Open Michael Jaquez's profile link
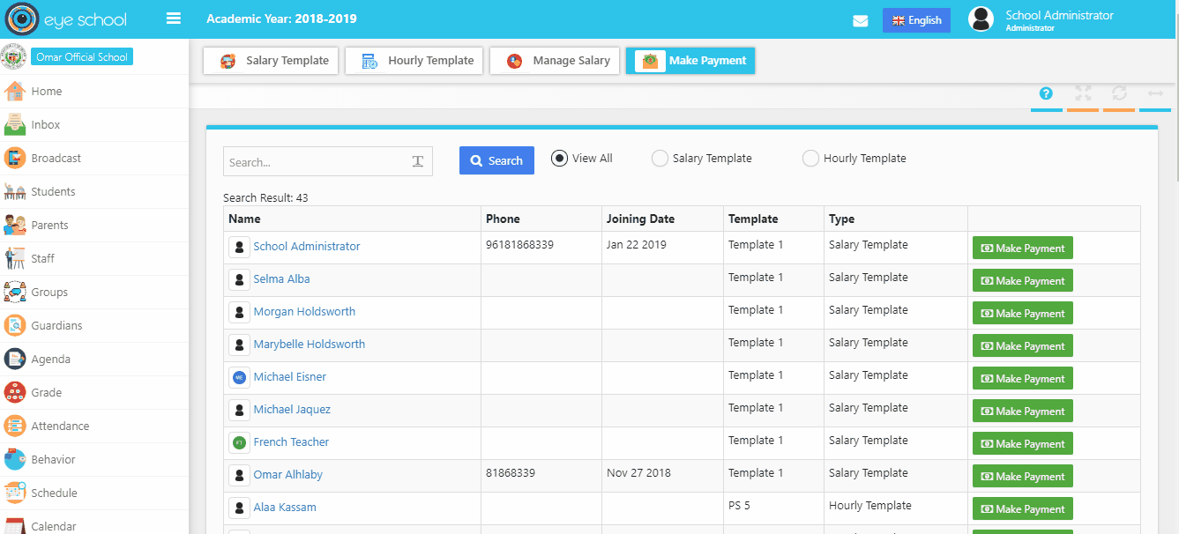 click(292, 410)
